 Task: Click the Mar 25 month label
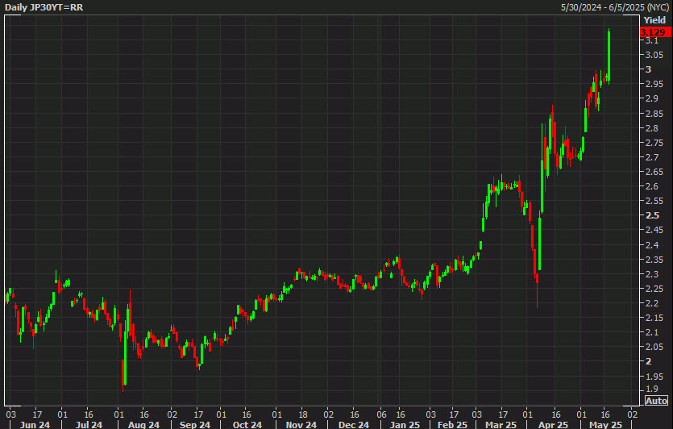[x=501, y=425]
